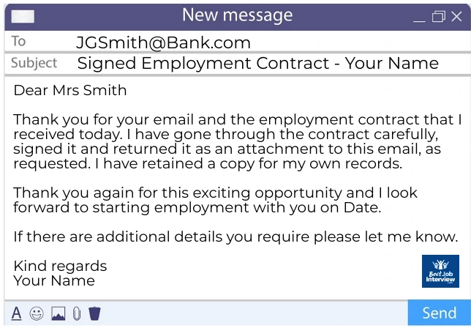Screen dimensions: 471x328
Task: Send the email message
Action: pos(439,313)
